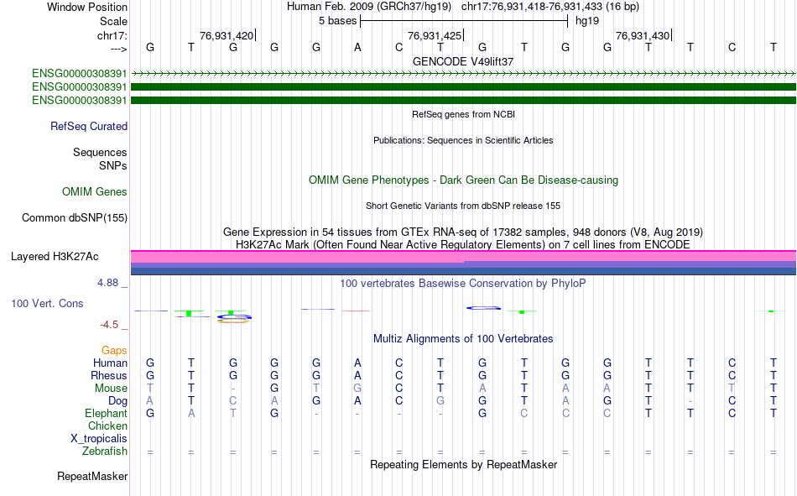797x496 pixels.
Task: Click the thin arrowed ENSG00000308391 intron line
Action: pos(463,74)
